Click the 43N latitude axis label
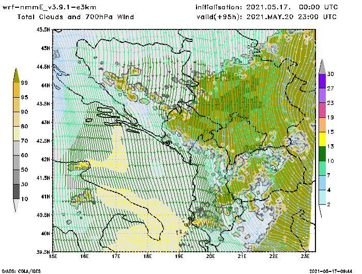Viewport: 362px width, 274px height. [46, 122]
